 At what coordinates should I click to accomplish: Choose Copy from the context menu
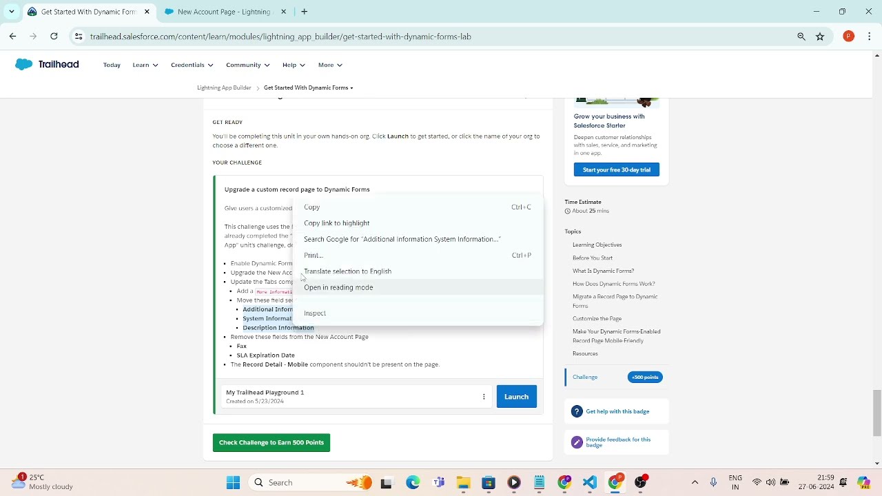click(x=418, y=207)
